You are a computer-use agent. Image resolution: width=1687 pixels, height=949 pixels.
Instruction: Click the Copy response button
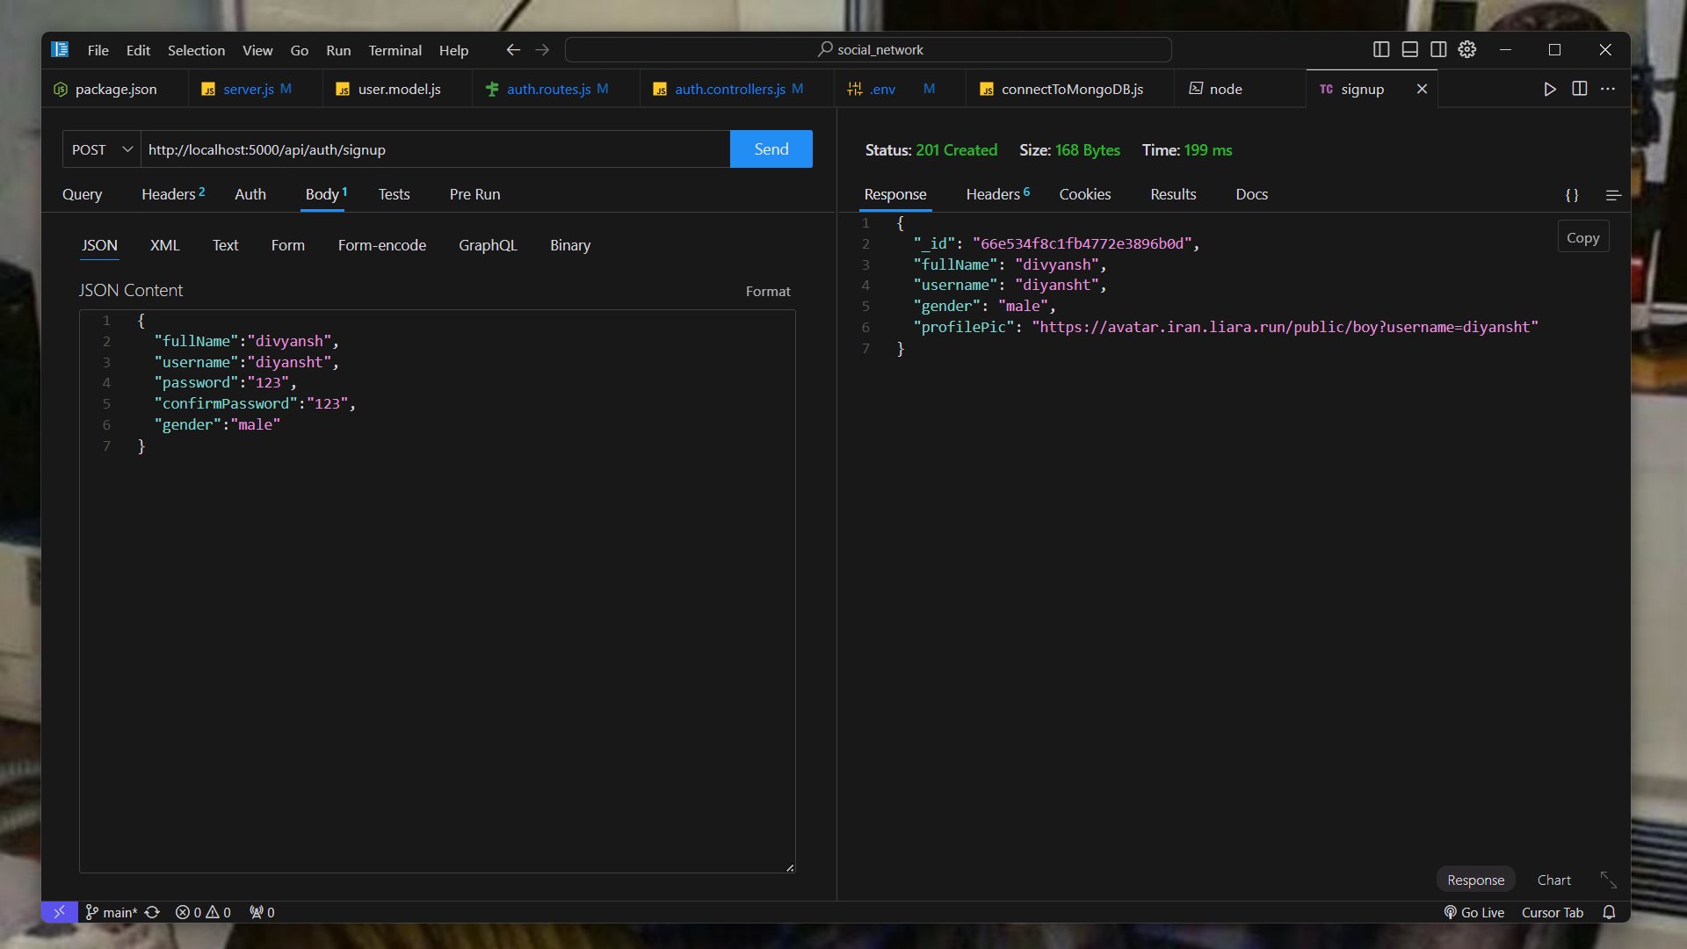point(1582,237)
